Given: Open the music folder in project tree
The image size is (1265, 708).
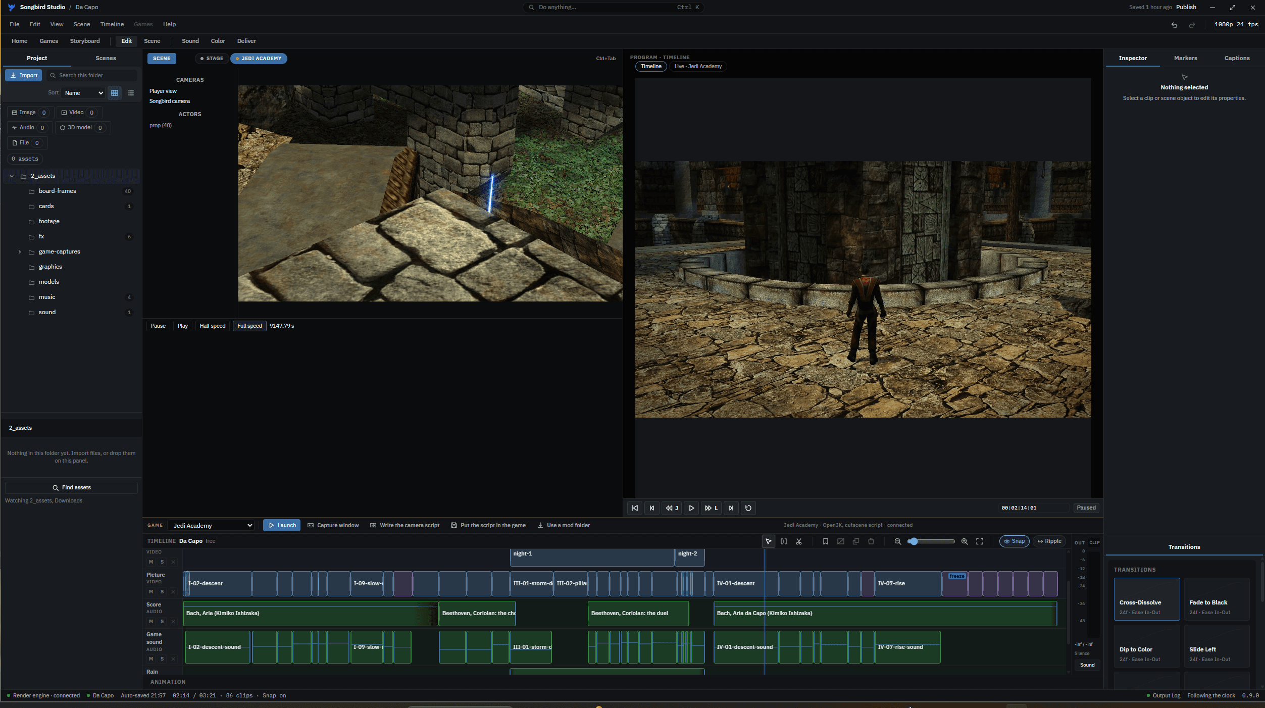Looking at the screenshot, I should 71,297.
